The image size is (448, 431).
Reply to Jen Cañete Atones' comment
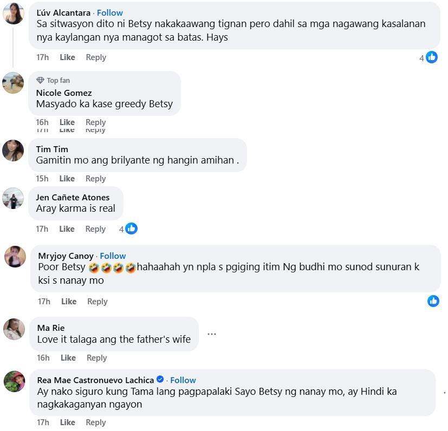(x=95, y=228)
